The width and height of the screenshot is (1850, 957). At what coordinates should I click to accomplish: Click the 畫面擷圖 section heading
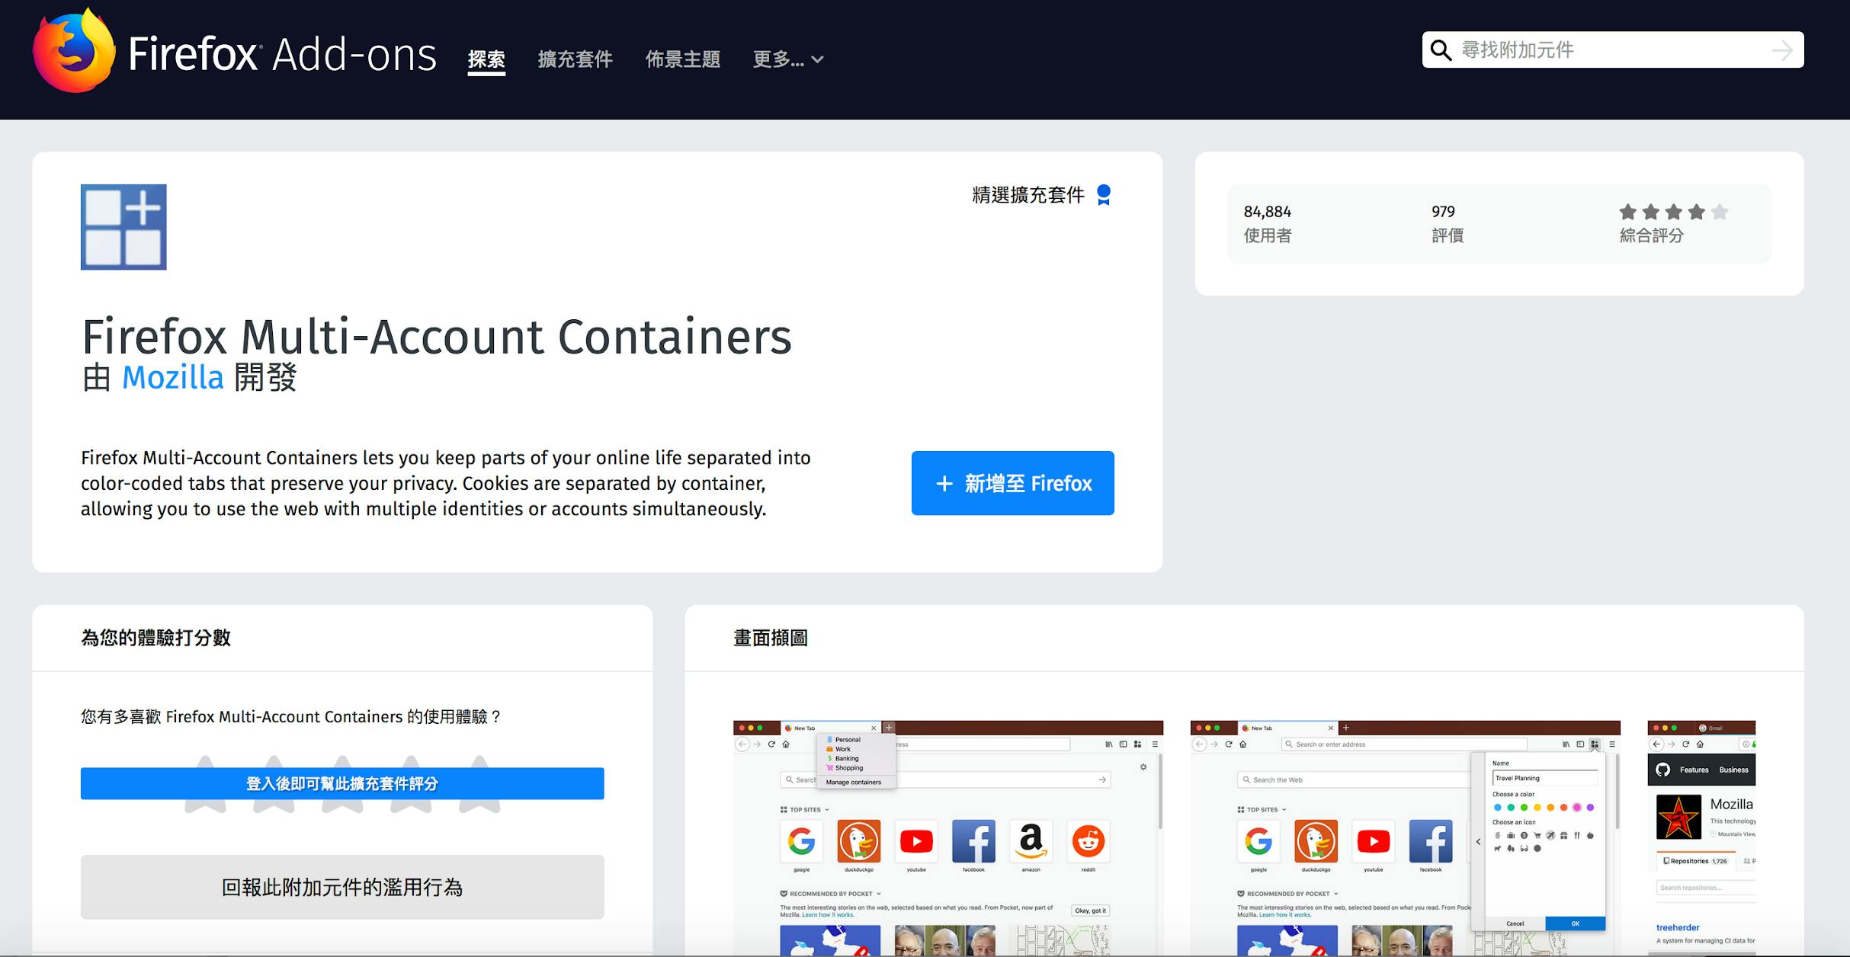pos(771,638)
